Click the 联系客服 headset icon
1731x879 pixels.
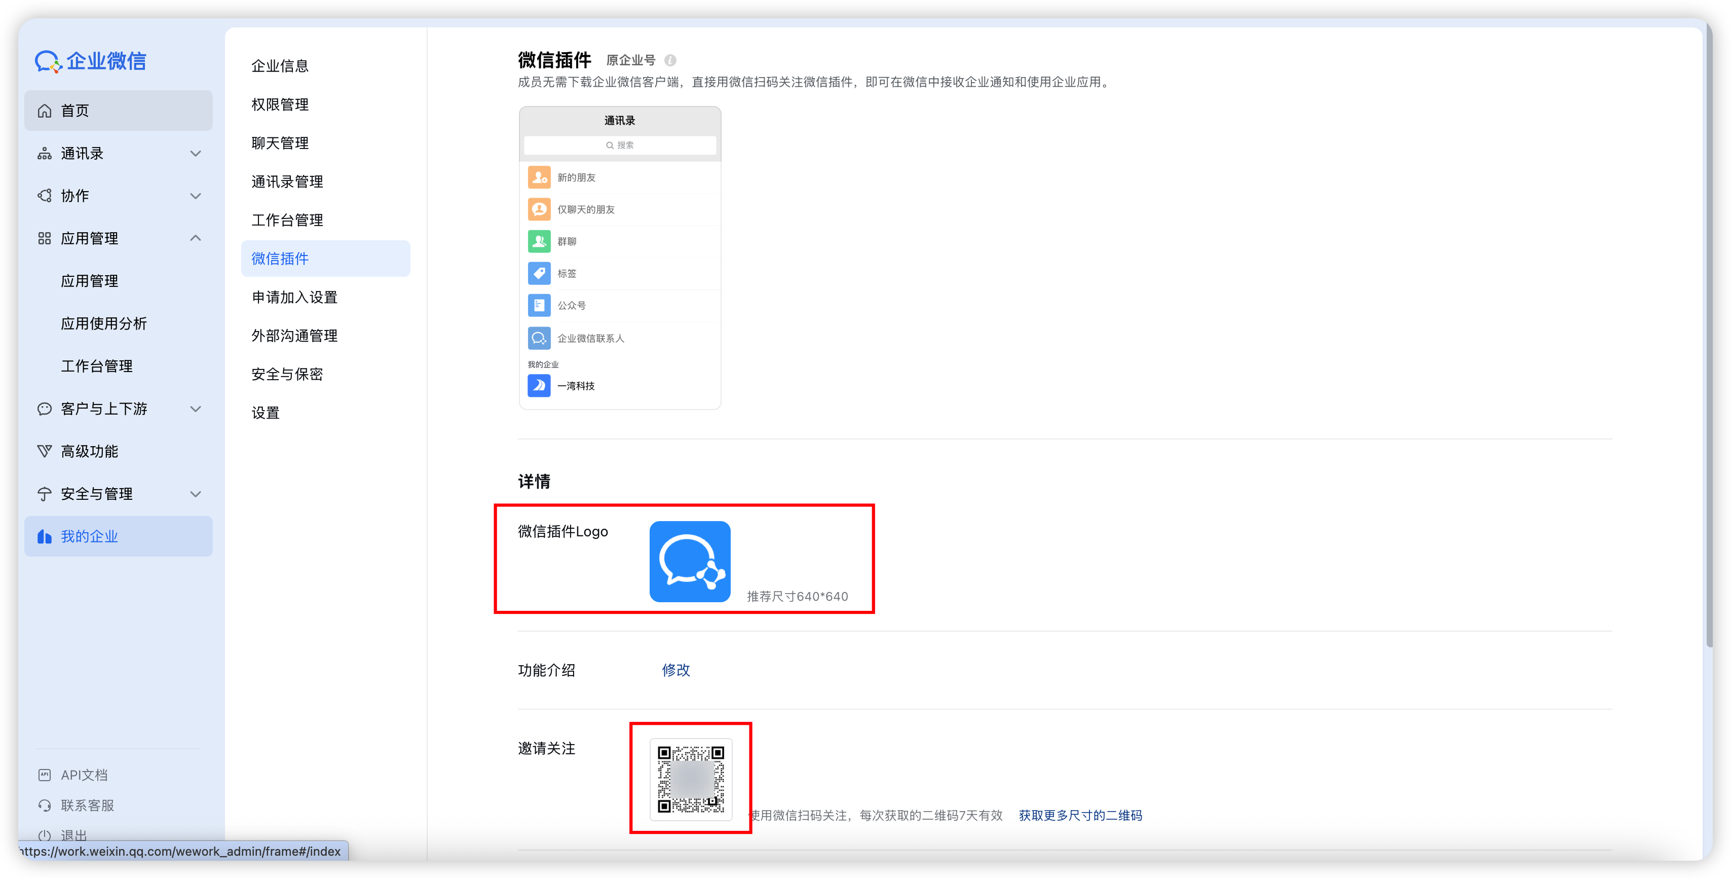pos(45,805)
